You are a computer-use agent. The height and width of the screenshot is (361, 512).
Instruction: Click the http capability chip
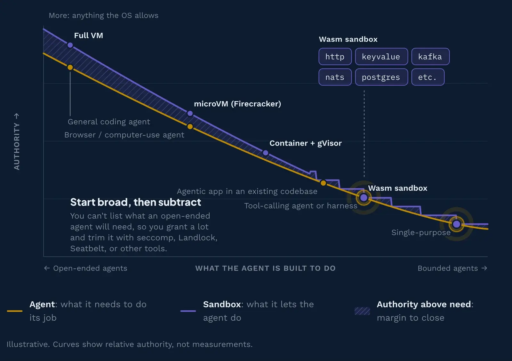pos(335,57)
